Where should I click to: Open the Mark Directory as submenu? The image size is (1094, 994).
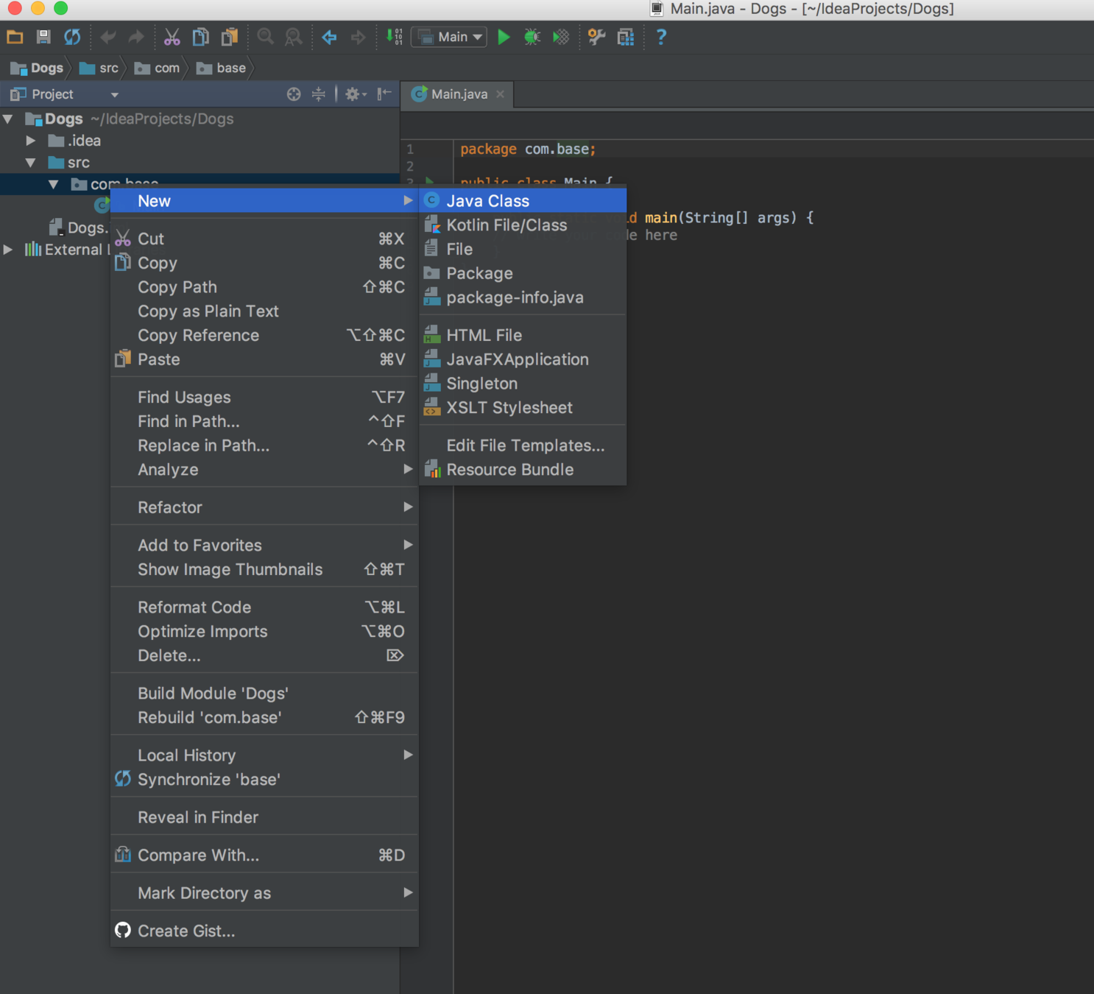click(264, 893)
